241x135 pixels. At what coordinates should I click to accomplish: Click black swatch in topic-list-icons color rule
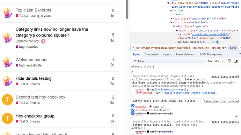148,132
